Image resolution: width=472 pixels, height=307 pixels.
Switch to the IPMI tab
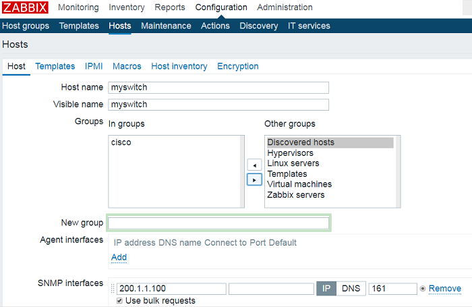[x=94, y=66]
